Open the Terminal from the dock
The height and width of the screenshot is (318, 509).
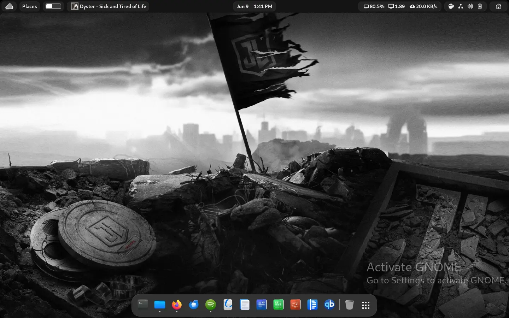143,305
